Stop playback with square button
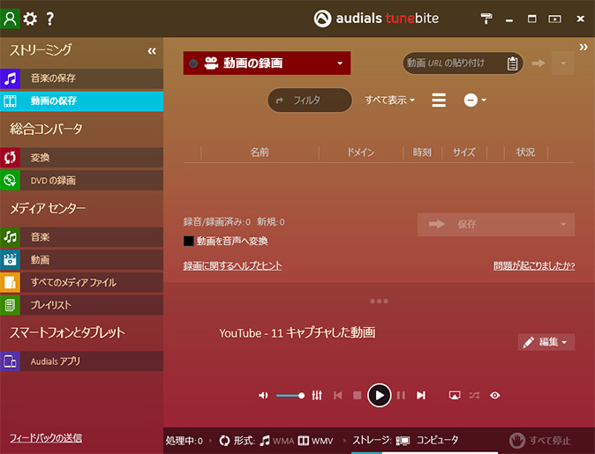Image resolution: width=595 pixels, height=454 pixels. tap(357, 396)
